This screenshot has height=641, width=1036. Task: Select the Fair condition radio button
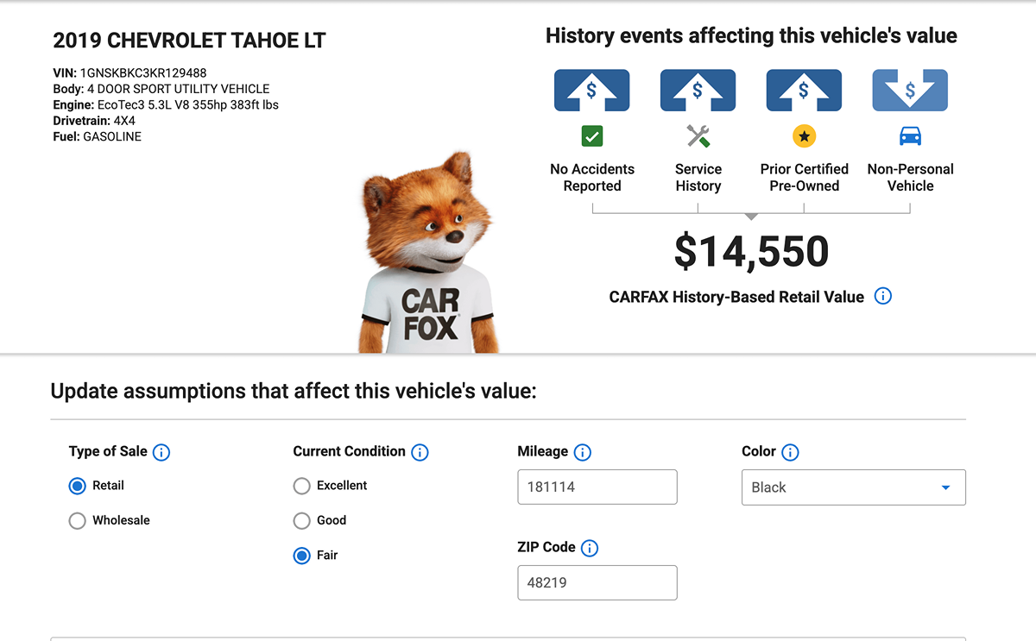point(301,556)
